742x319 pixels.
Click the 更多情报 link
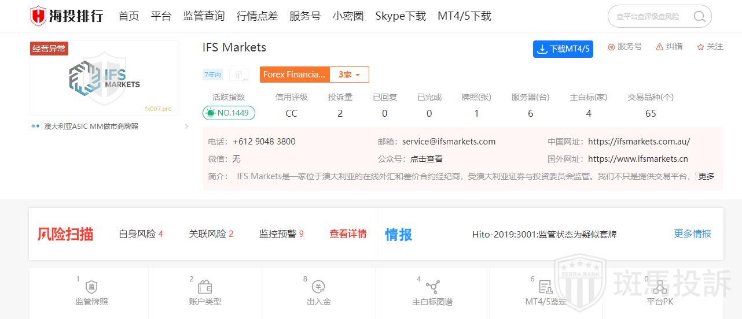(692, 234)
